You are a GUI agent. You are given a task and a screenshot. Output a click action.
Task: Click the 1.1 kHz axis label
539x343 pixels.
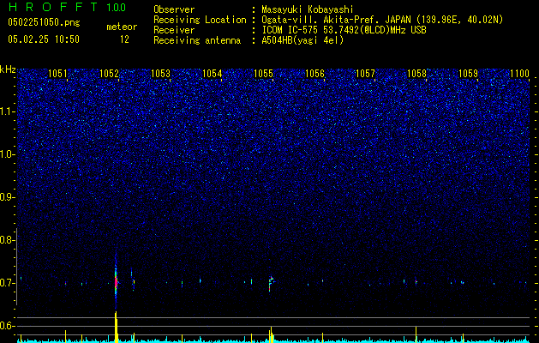pyautogui.click(x=6, y=111)
